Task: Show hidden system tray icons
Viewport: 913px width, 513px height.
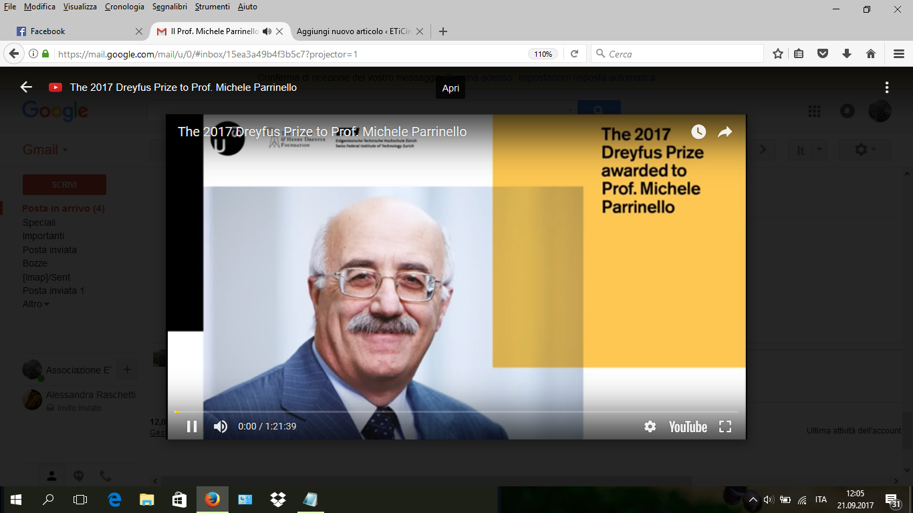Action: (x=753, y=500)
